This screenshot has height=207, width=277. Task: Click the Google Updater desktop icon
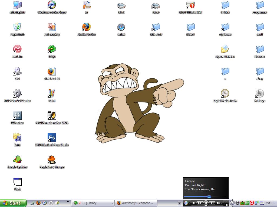click(x=17, y=162)
